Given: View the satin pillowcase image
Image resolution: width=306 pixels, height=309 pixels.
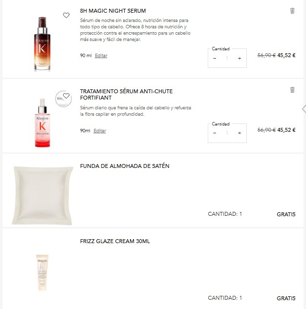Looking at the screenshot, I should [x=43, y=195].
